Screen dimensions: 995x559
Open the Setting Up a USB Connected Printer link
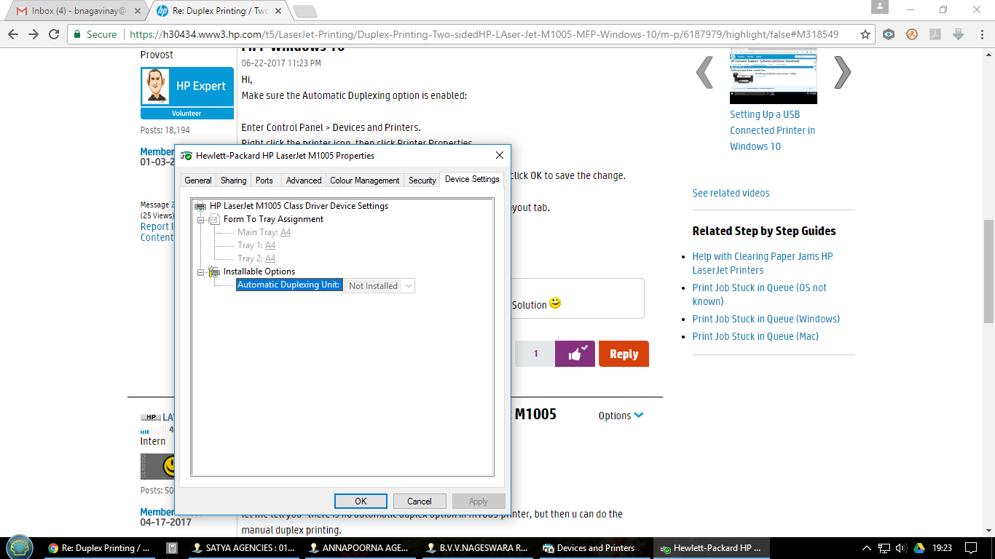coord(773,130)
